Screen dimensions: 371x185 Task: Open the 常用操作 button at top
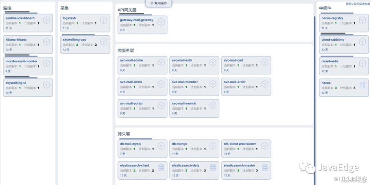click(158, 3)
